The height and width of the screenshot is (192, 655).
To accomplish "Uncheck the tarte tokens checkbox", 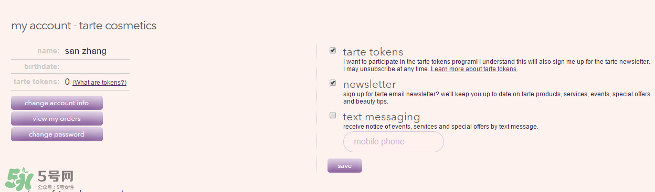I will click(333, 51).
